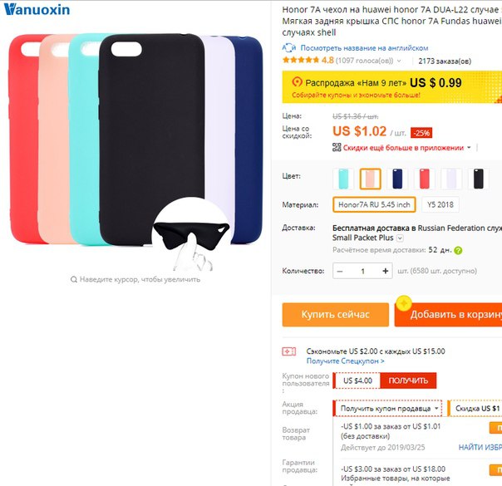
Task: Select the Honor7A RU 5.45 inch option
Action: point(374,204)
